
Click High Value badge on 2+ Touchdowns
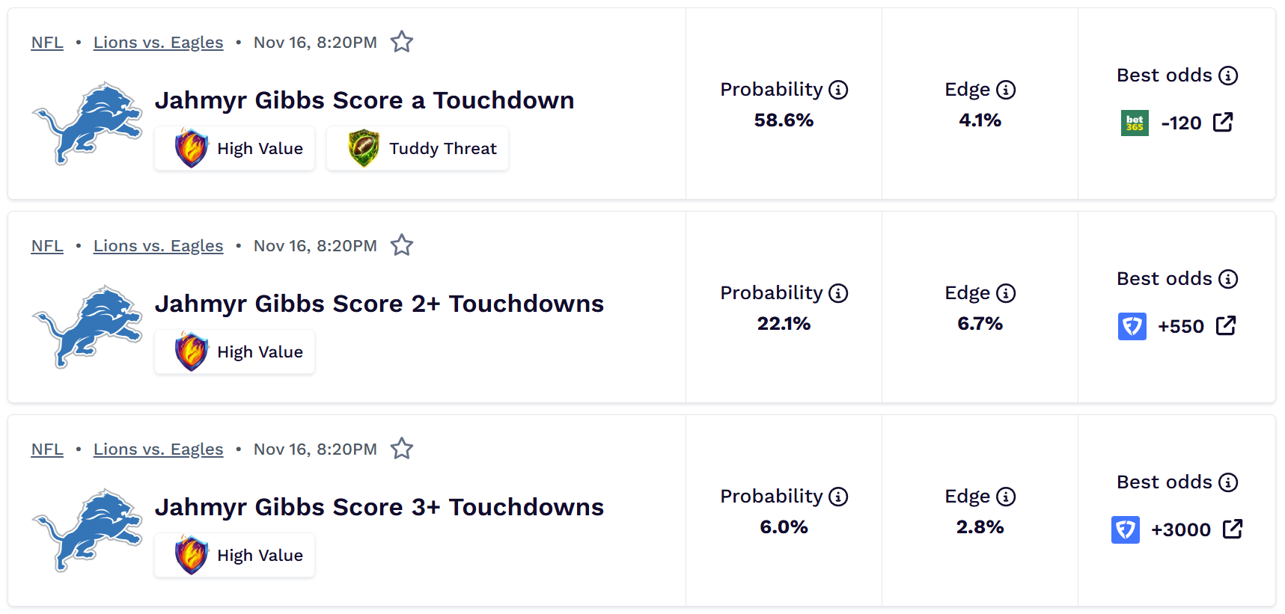tap(235, 351)
